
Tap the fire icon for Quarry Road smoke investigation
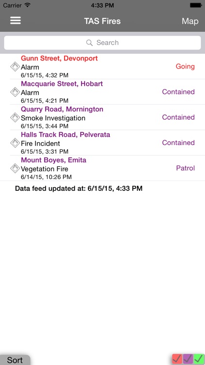(x=15, y=117)
